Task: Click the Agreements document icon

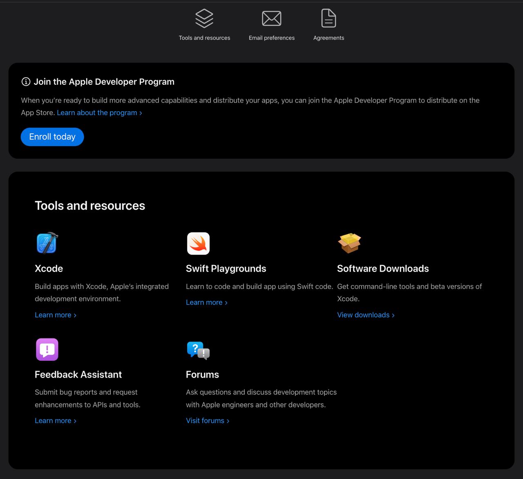Action: pyautogui.click(x=329, y=18)
